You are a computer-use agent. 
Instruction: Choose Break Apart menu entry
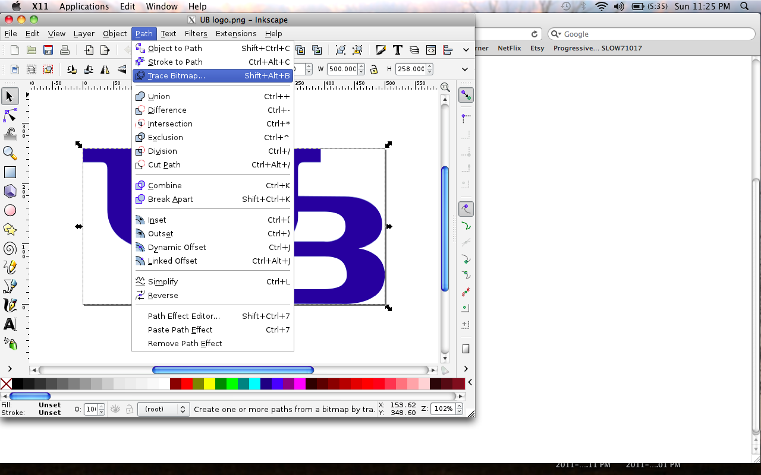click(213, 199)
